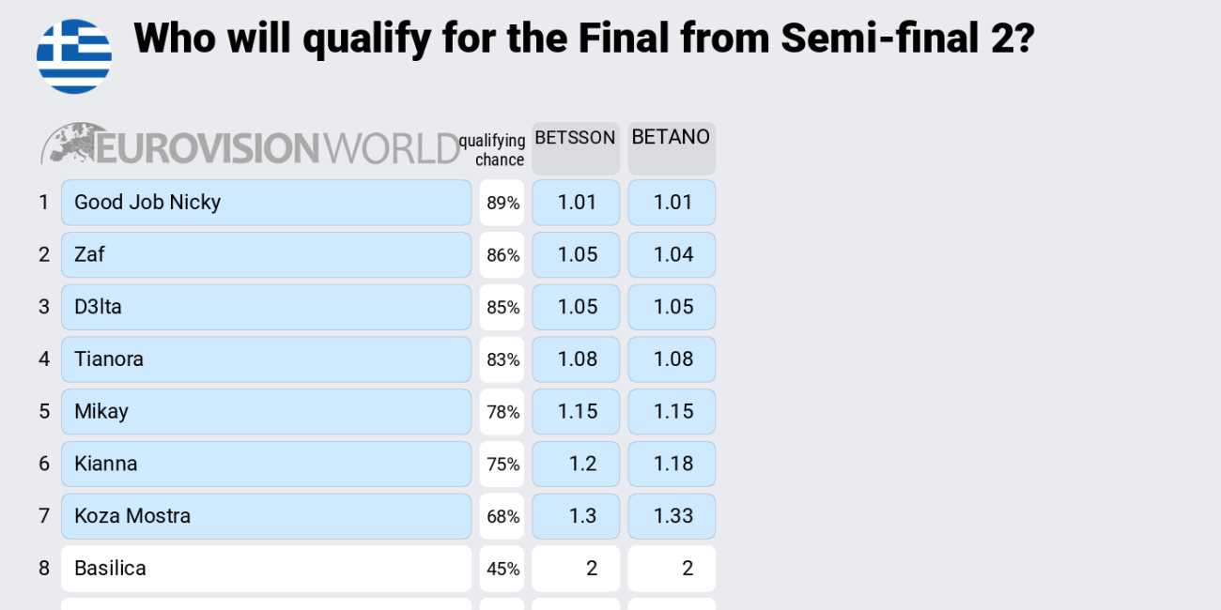
Task: Click the Eurovisionworld logo
Action: (250, 146)
